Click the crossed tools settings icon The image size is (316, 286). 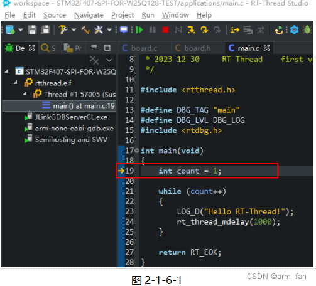[99, 30]
